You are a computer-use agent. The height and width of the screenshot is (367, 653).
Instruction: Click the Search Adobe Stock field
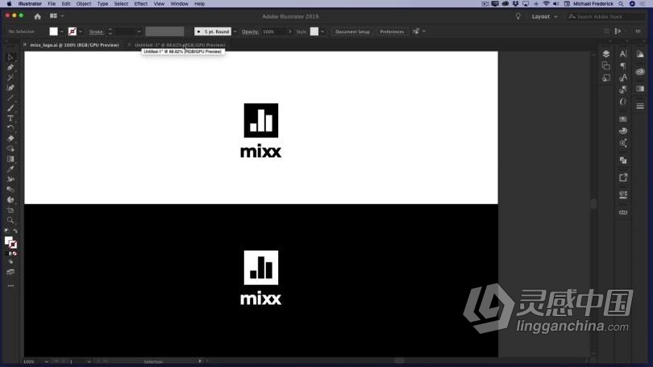[609, 16]
